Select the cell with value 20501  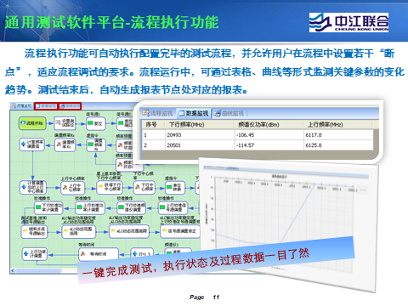pyautogui.click(x=200, y=145)
